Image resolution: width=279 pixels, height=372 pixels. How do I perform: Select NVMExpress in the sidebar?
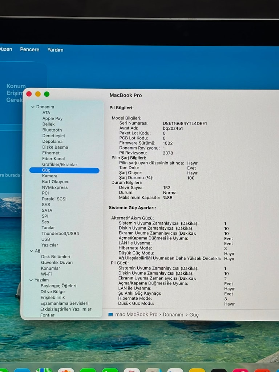click(x=55, y=187)
